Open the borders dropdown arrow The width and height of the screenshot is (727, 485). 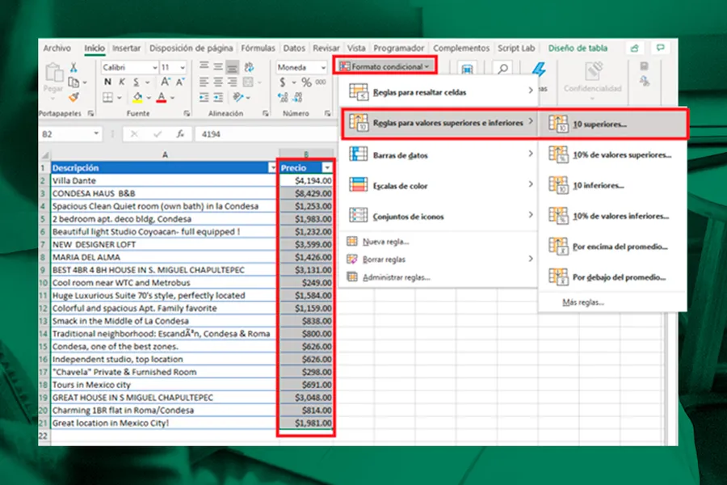coord(120,98)
